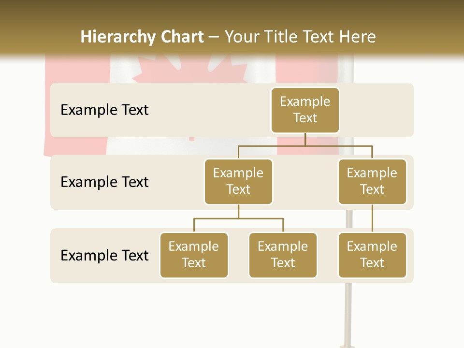Click the top row's Example Text label
Image resolution: width=464 pixels, height=348 pixels.
pyautogui.click(x=104, y=110)
